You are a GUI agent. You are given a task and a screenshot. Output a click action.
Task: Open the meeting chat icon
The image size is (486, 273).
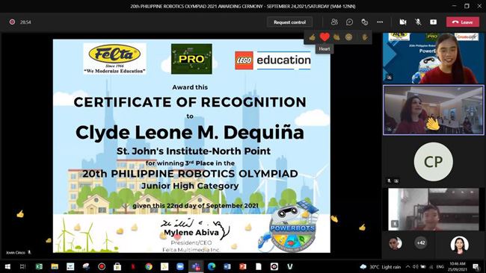click(x=349, y=22)
